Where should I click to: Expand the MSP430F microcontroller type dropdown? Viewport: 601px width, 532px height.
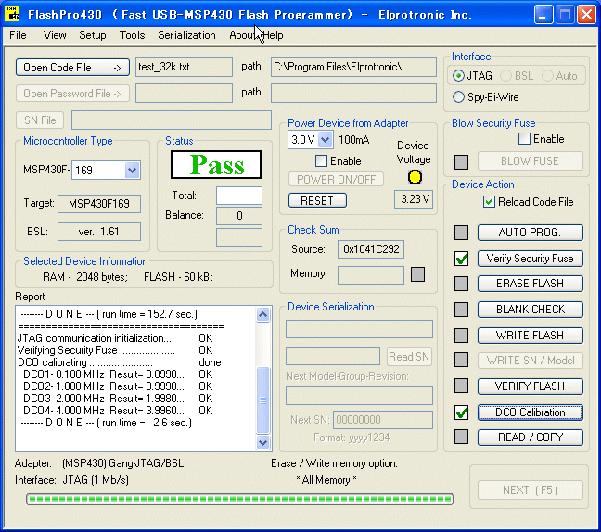tap(132, 171)
